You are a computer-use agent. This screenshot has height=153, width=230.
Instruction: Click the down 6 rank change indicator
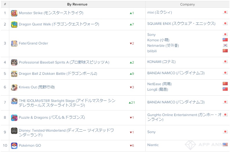pos(132,145)
